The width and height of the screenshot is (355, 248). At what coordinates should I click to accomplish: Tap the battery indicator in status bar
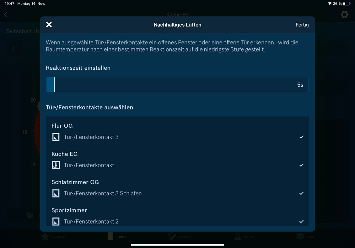pos(346,4)
